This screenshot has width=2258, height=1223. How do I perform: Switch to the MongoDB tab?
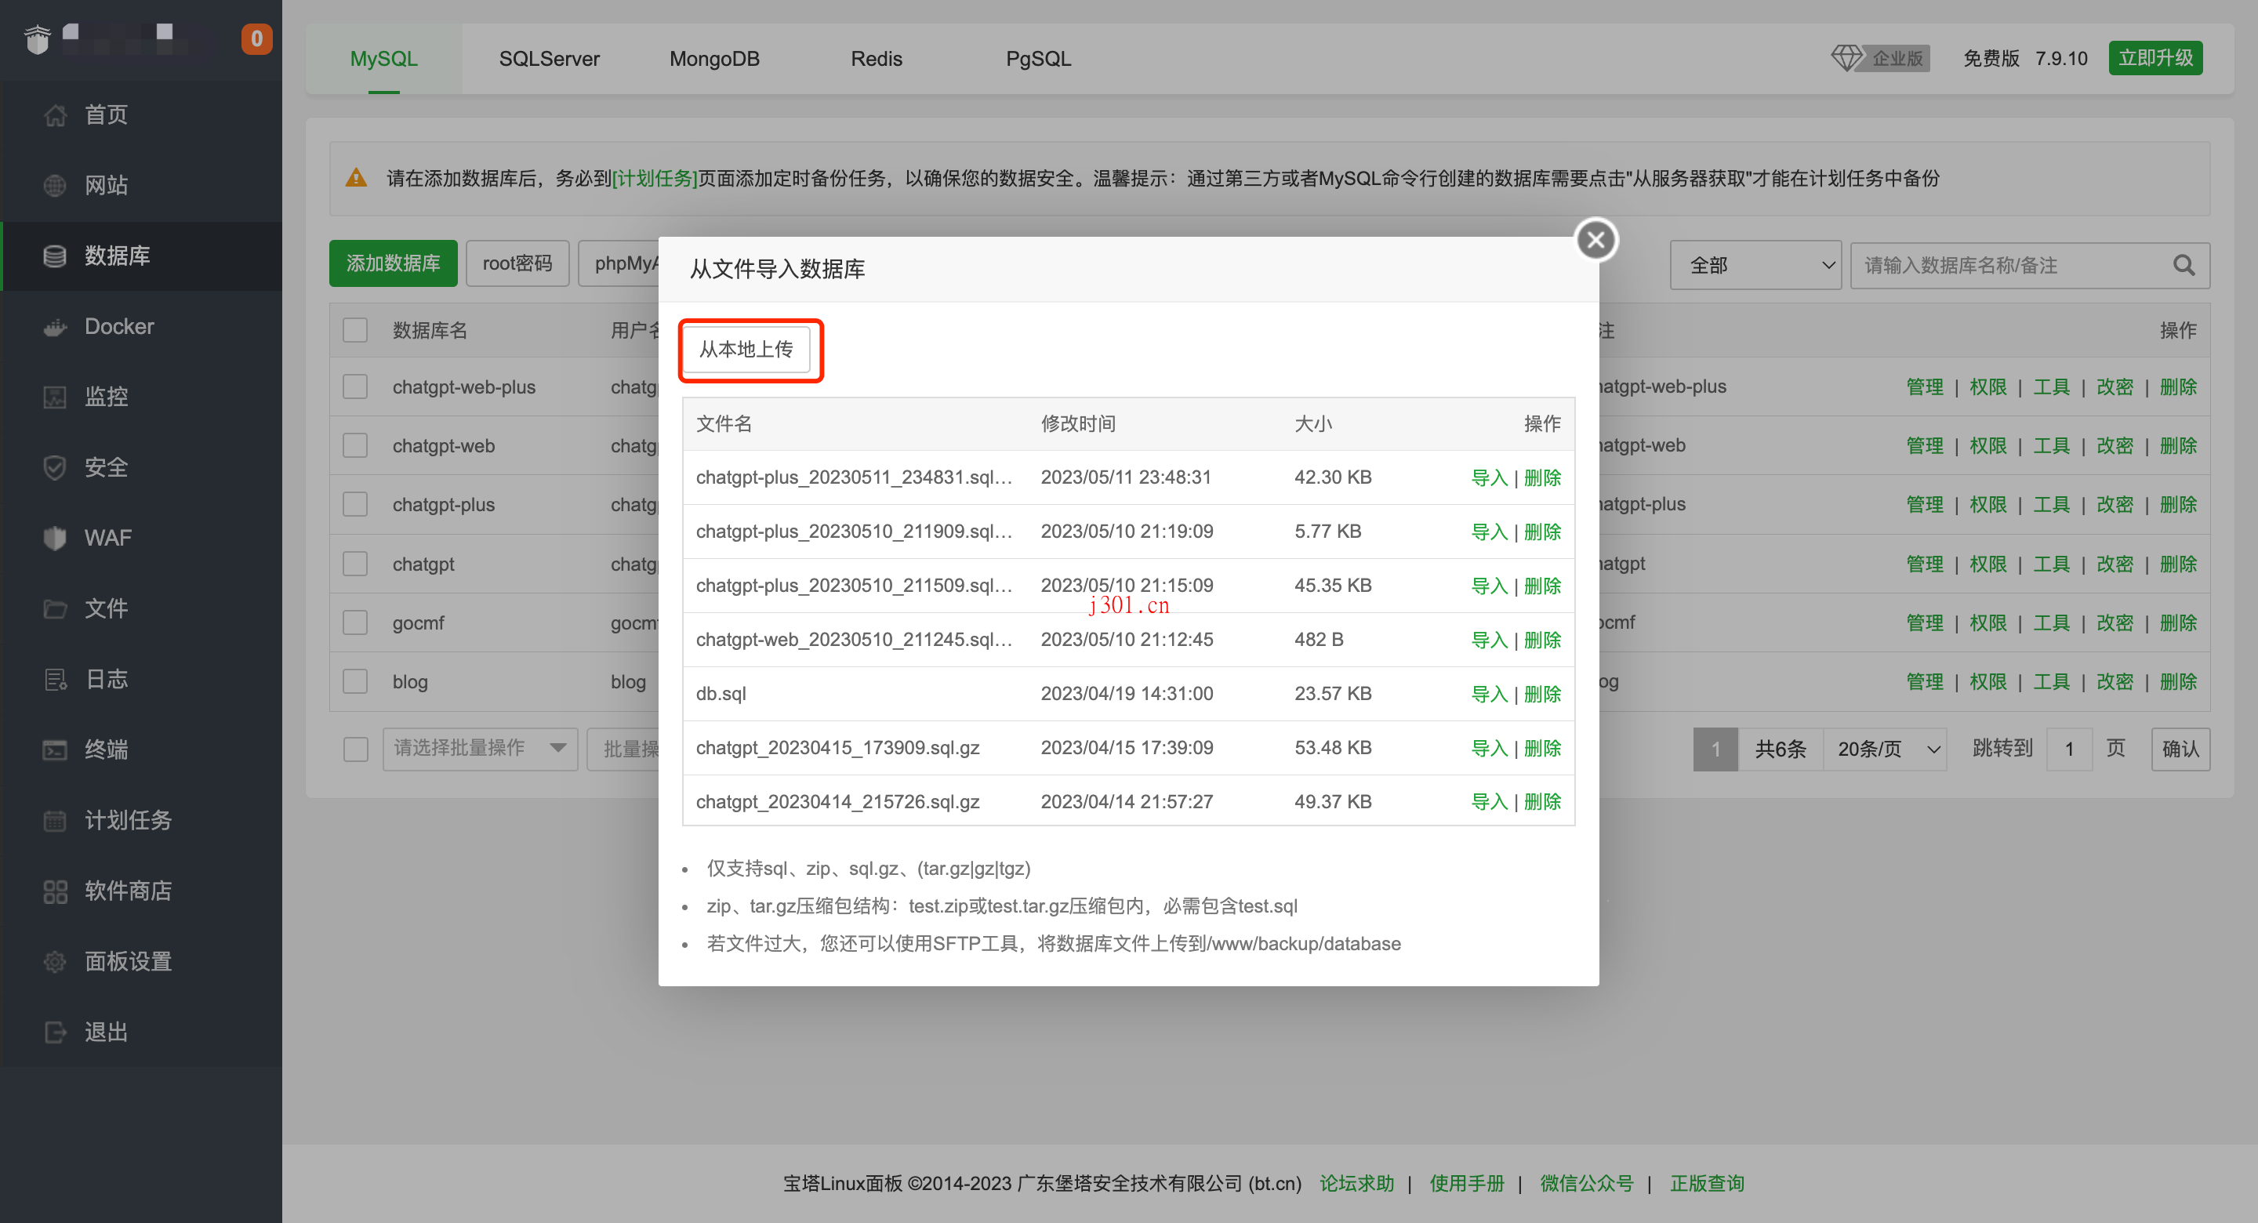click(x=714, y=58)
